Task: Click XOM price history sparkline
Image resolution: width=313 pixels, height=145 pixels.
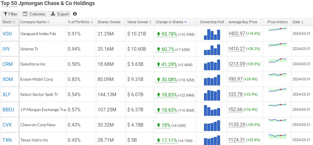Action: tap(278, 75)
